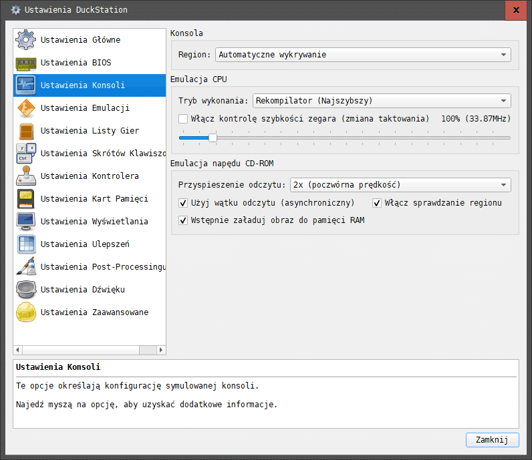Viewport: 532px width, 460px height.
Task: Uncheck Wstępnie załaduj obraz do pamięci RAM
Action: click(183, 220)
